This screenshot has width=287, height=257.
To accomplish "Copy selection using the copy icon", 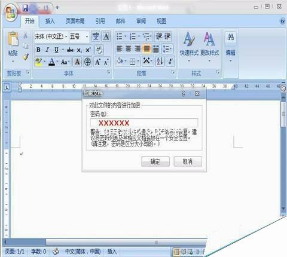I will [26, 46].
